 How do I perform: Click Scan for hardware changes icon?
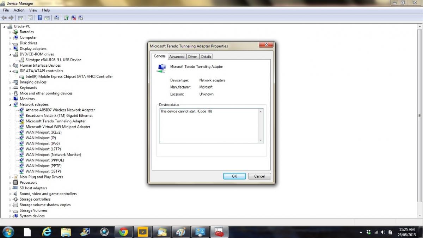pyautogui.click(x=56, y=18)
